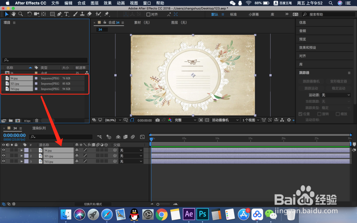Open the 合成 menu
This screenshot has height=223, width=357.
[81, 3]
